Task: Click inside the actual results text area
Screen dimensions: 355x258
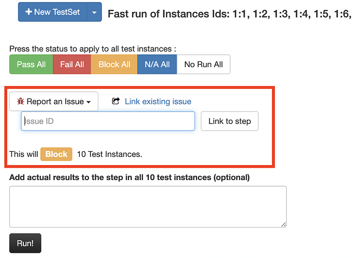Action: click(x=147, y=206)
